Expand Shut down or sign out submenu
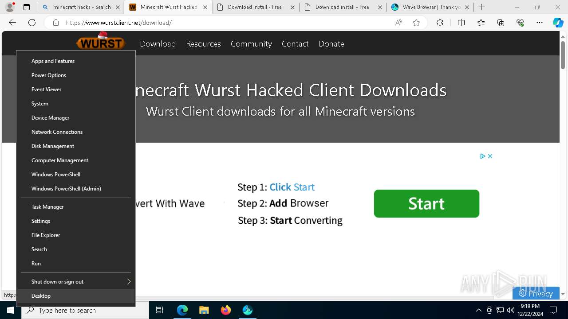 pos(76,282)
